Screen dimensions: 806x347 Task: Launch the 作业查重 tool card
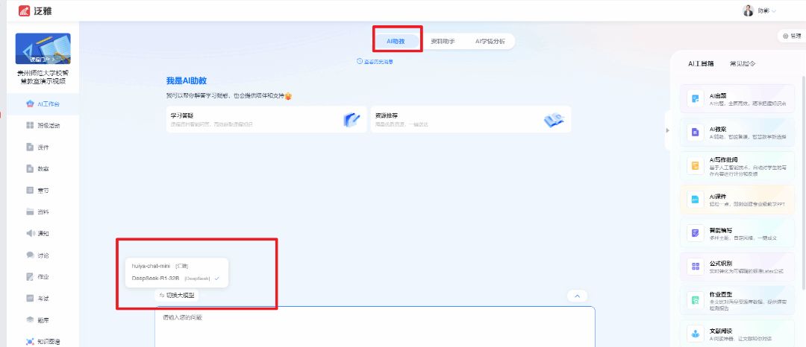(x=737, y=300)
